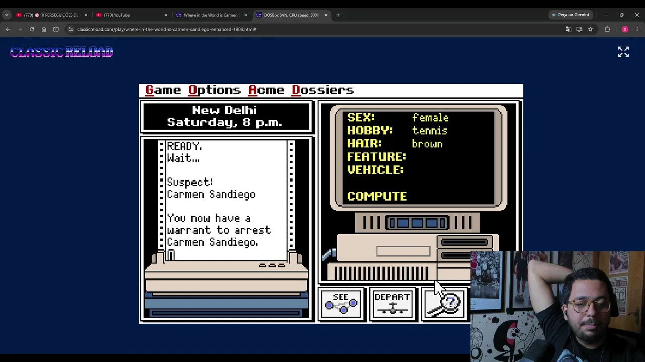
Task: Open the Game menu
Action: pos(163,90)
